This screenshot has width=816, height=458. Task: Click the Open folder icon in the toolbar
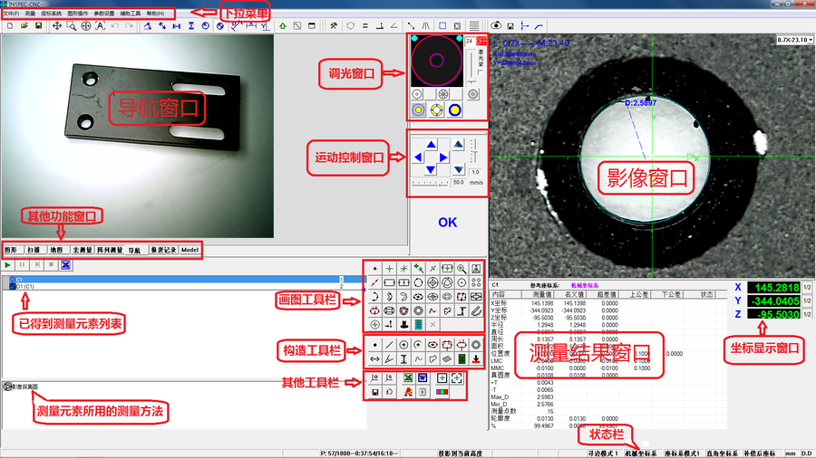pos(24,26)
